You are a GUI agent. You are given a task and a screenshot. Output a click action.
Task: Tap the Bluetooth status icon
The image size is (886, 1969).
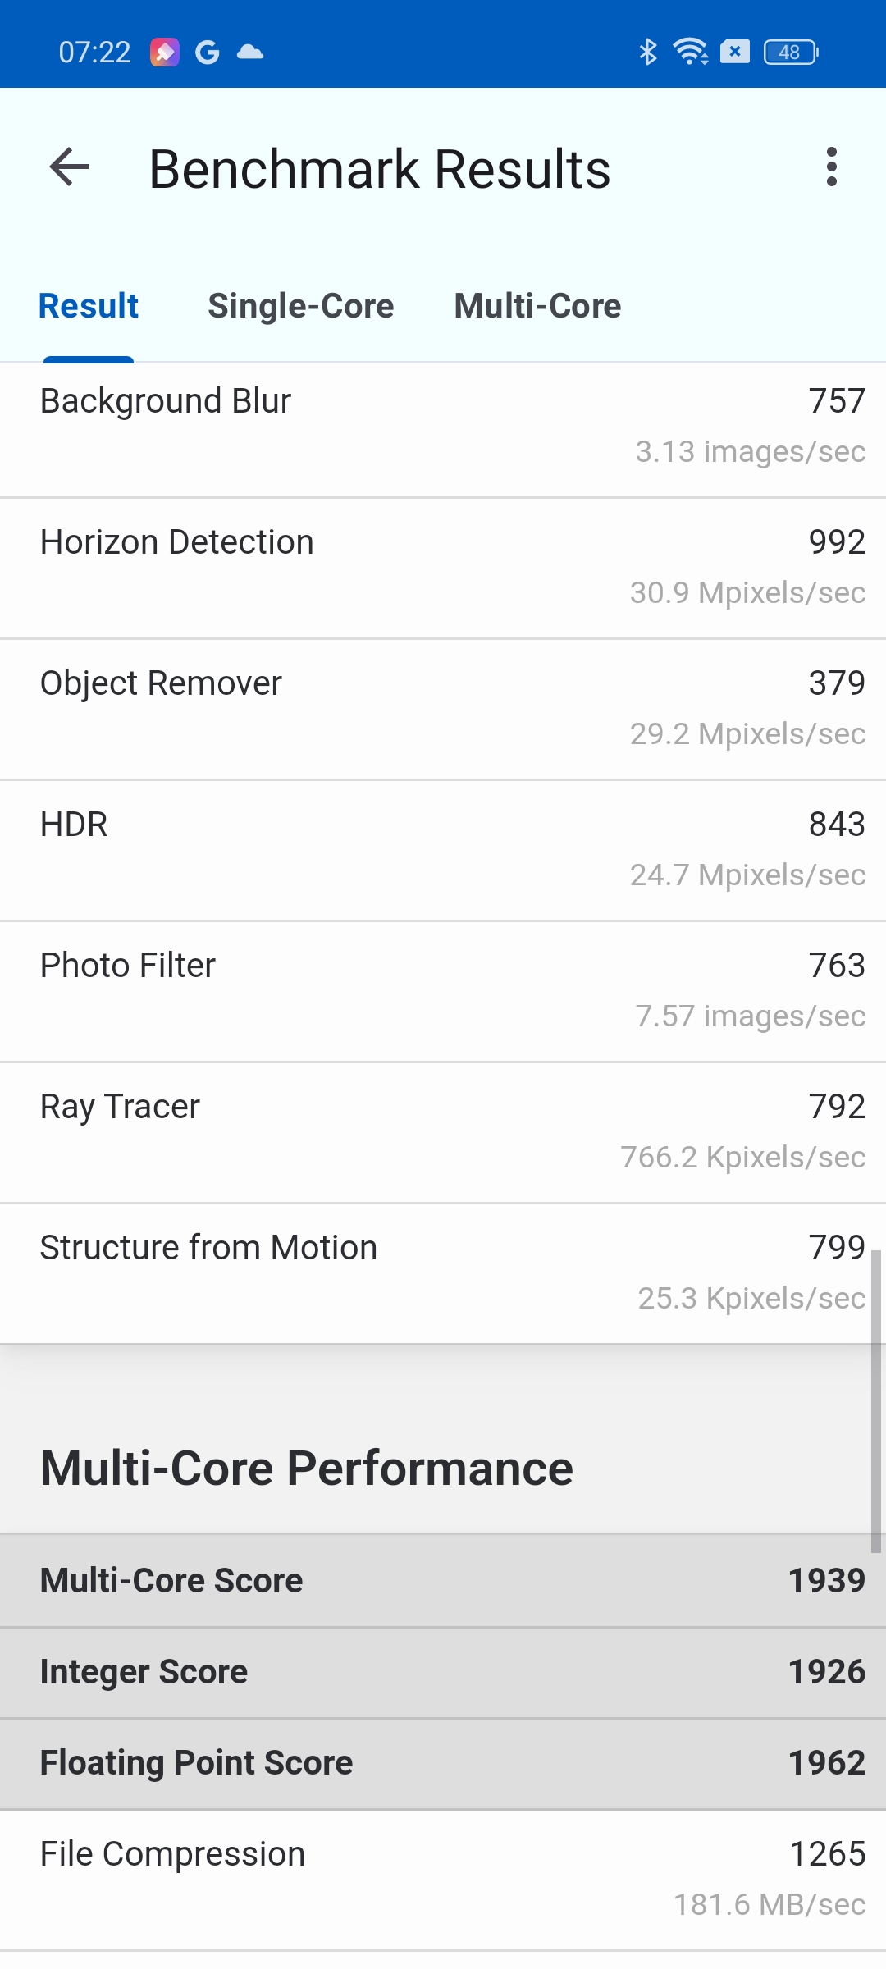tap(648, 53)
